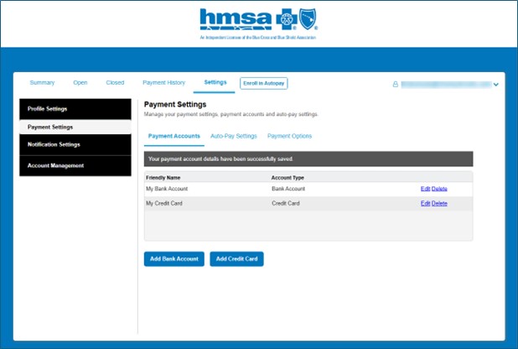This screenshot has height=349, width=518.
Task: Delete the My Bank Account entry
Action: click(x=439, y=189)
